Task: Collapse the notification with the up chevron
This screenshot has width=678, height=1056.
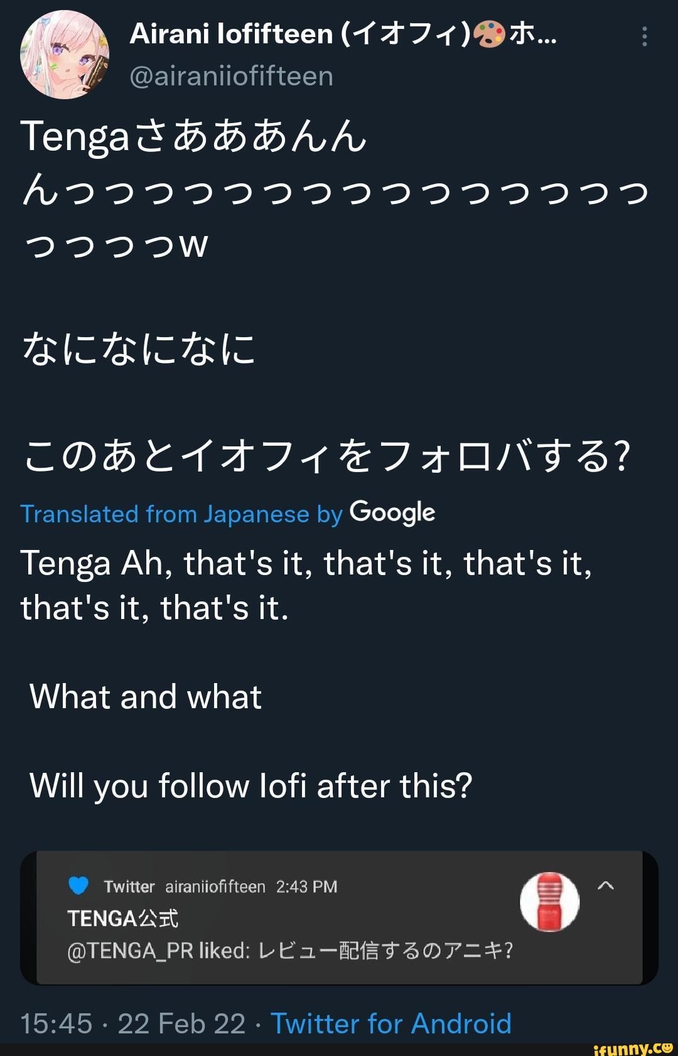Action: 606,886
